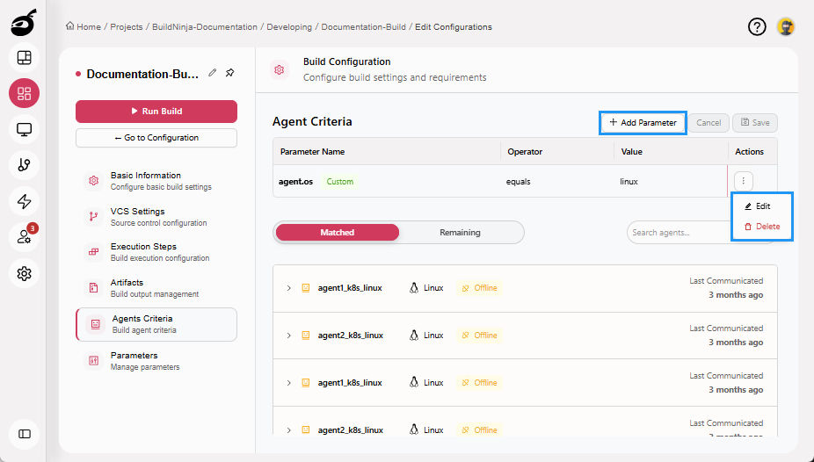The height and width of the screenshot is (462, 814).
Task: Switch to the Matched toggle
Action: pyautogui.click(x=338, y=232)
